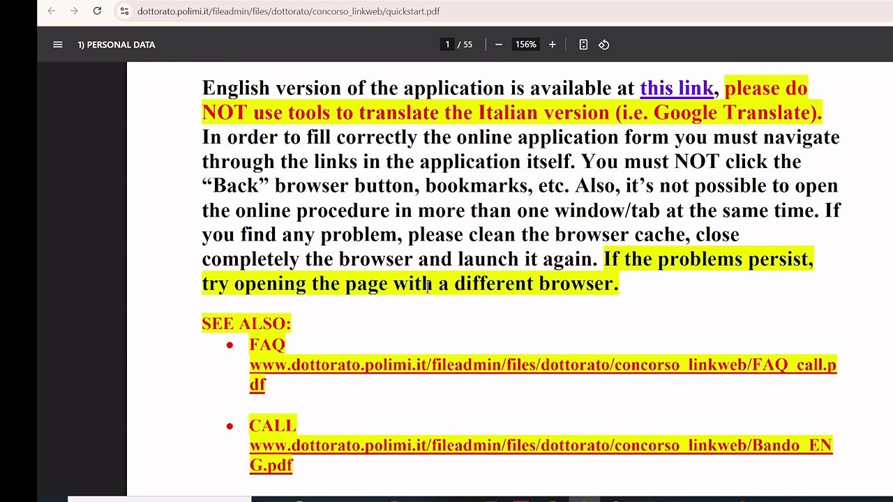
Task: Click the 'CALL' bullet label
Action: [x=273, y=425]
